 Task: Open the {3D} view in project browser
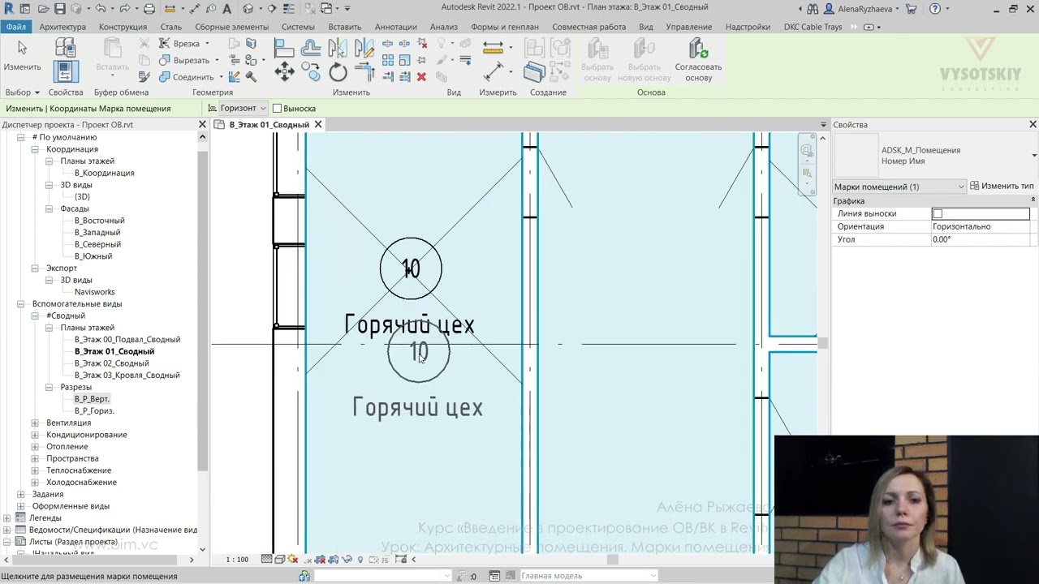point(82,197)
